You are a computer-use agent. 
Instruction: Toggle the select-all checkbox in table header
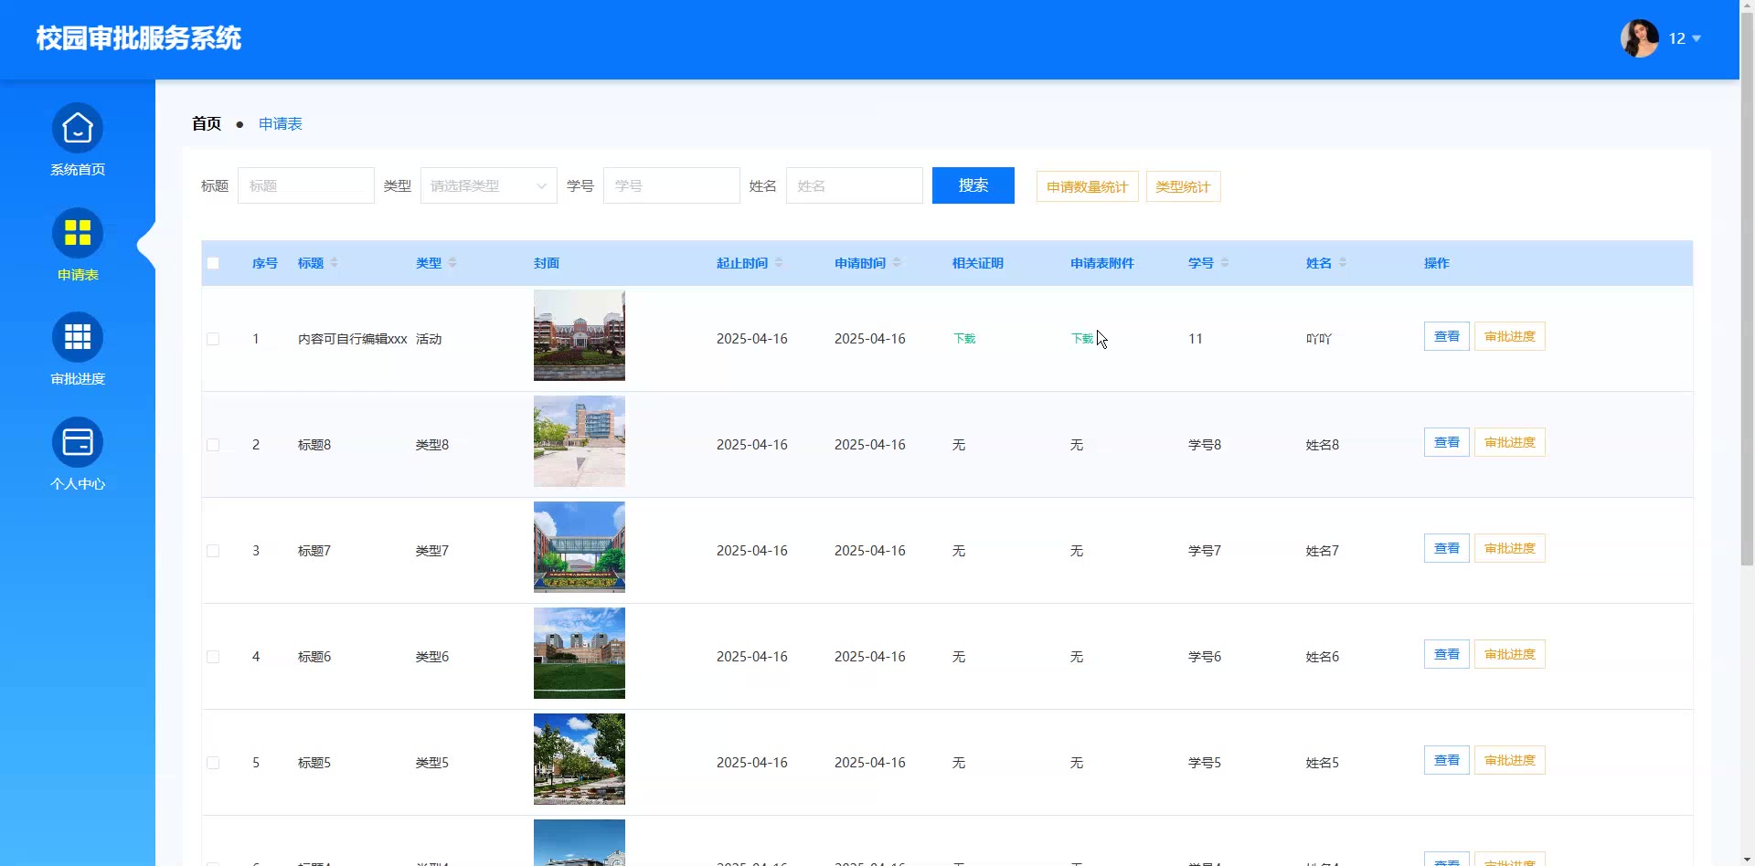(x=213, y=263)
